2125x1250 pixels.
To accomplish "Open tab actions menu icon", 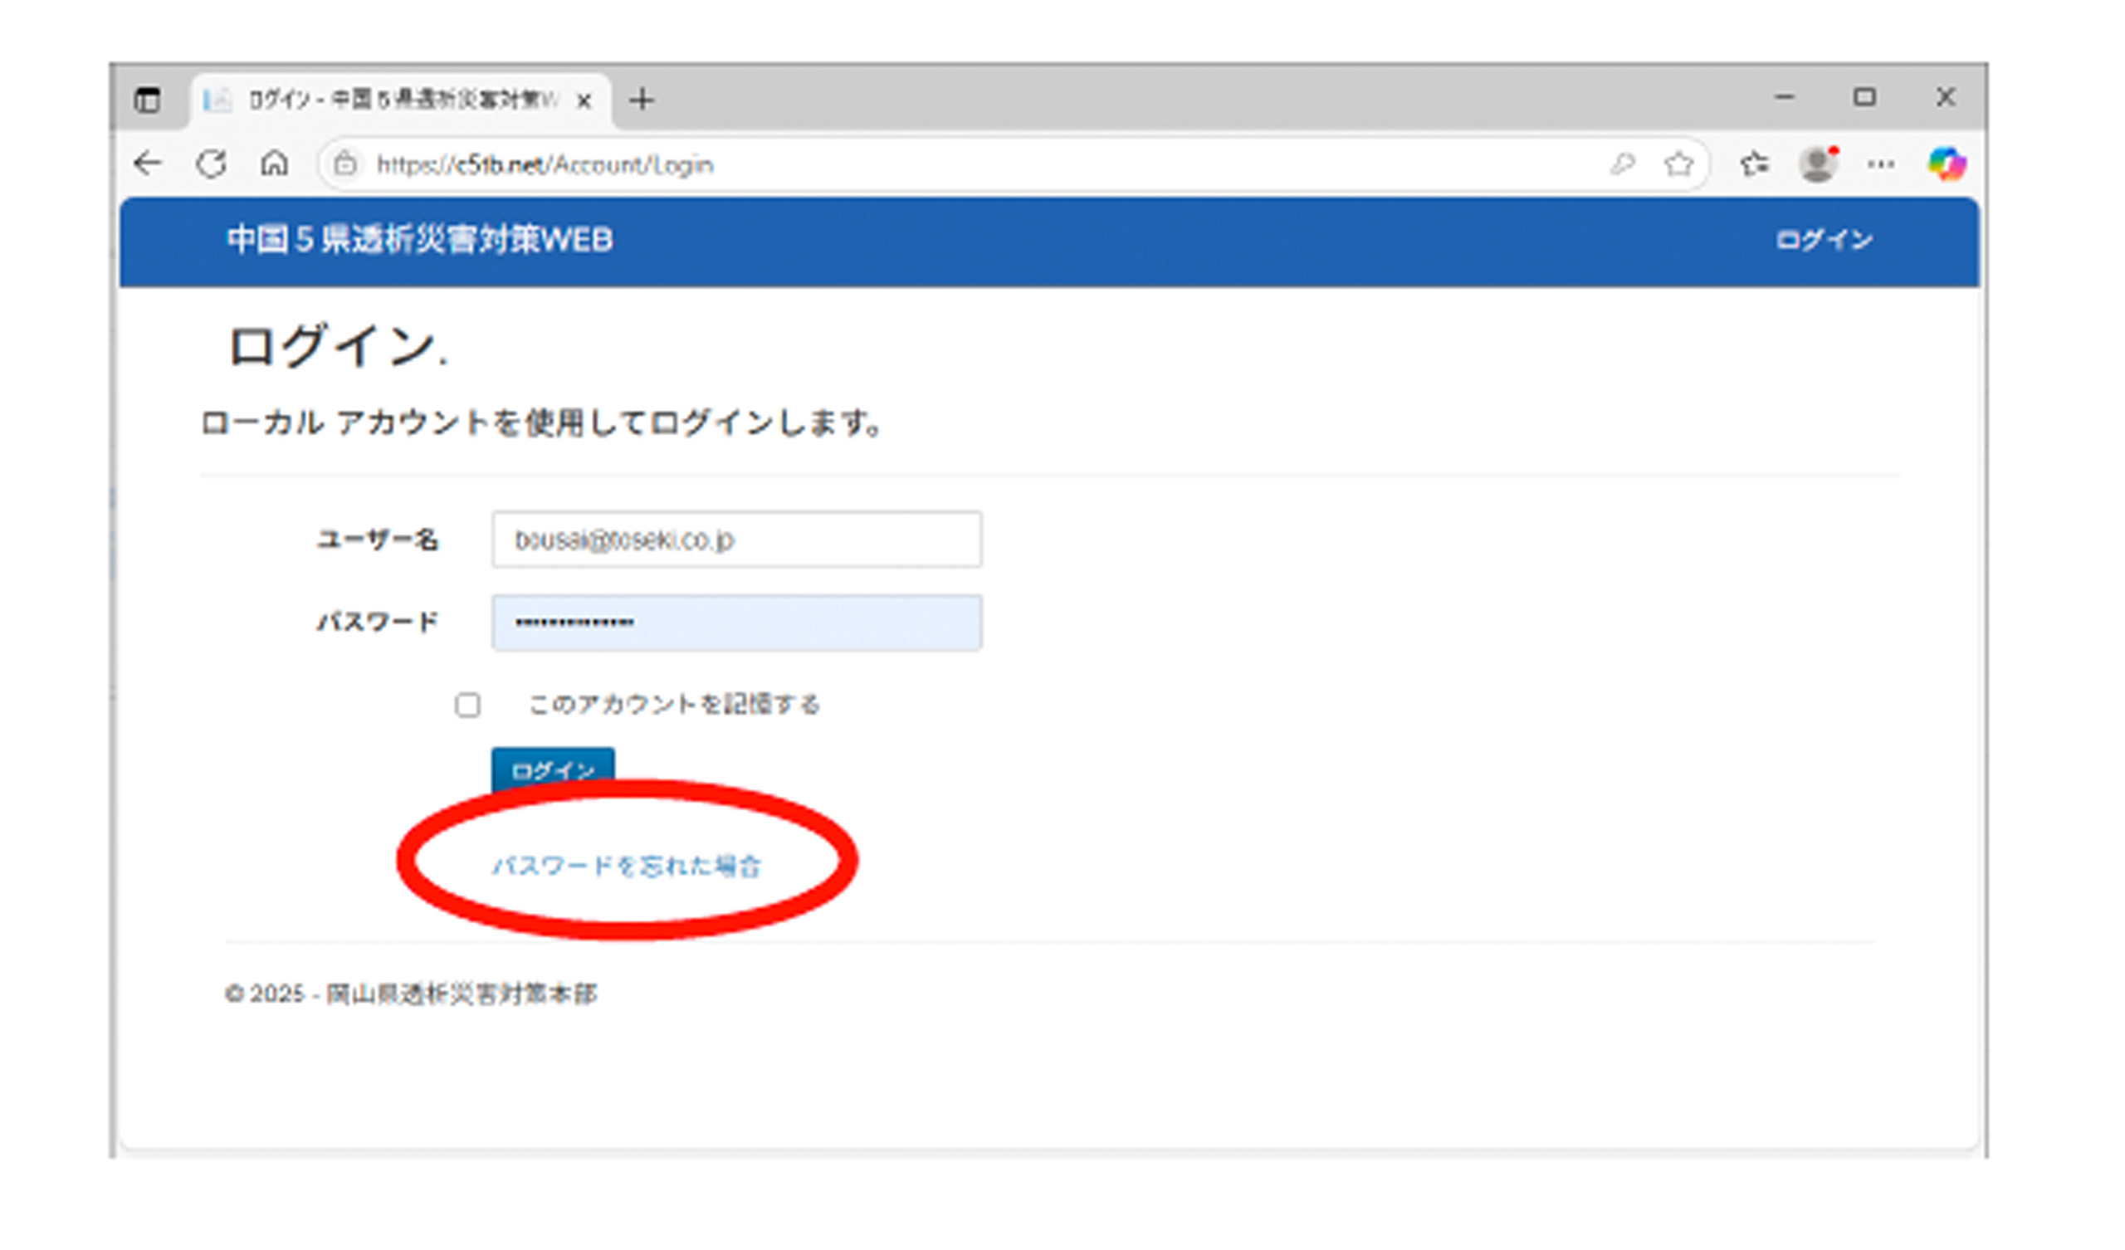I will (148, 100).
